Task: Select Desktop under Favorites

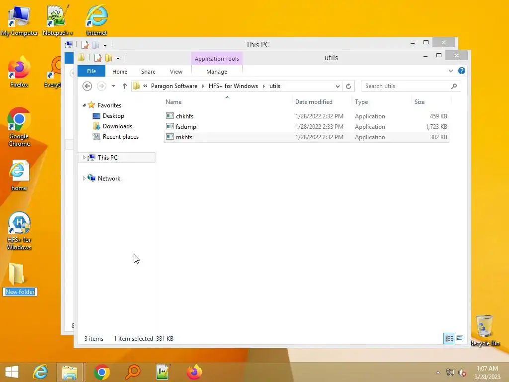Action: pyautogui.click(x=113, y=115)
